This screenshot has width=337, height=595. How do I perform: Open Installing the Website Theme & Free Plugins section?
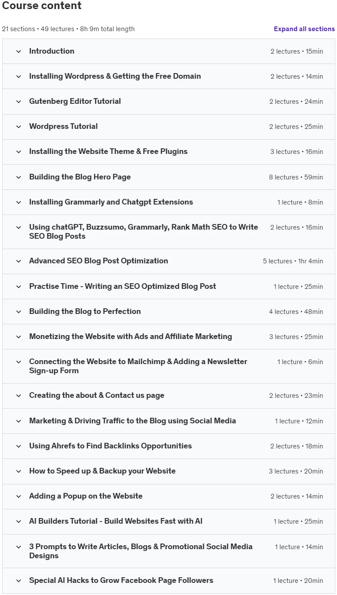pos(169,152)
